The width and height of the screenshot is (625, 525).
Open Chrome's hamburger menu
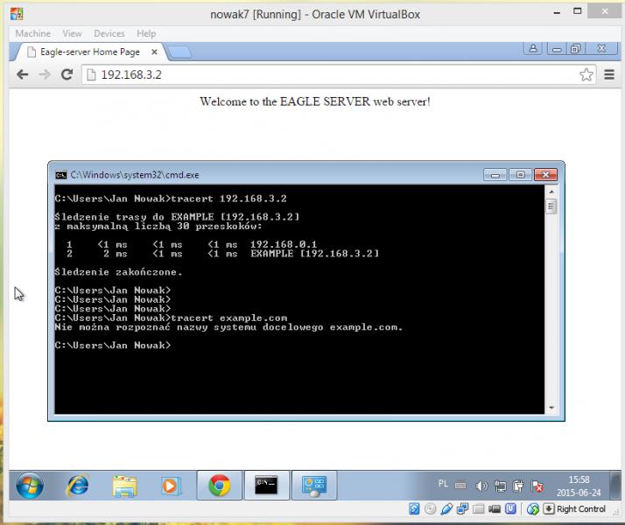click(609, 75)
